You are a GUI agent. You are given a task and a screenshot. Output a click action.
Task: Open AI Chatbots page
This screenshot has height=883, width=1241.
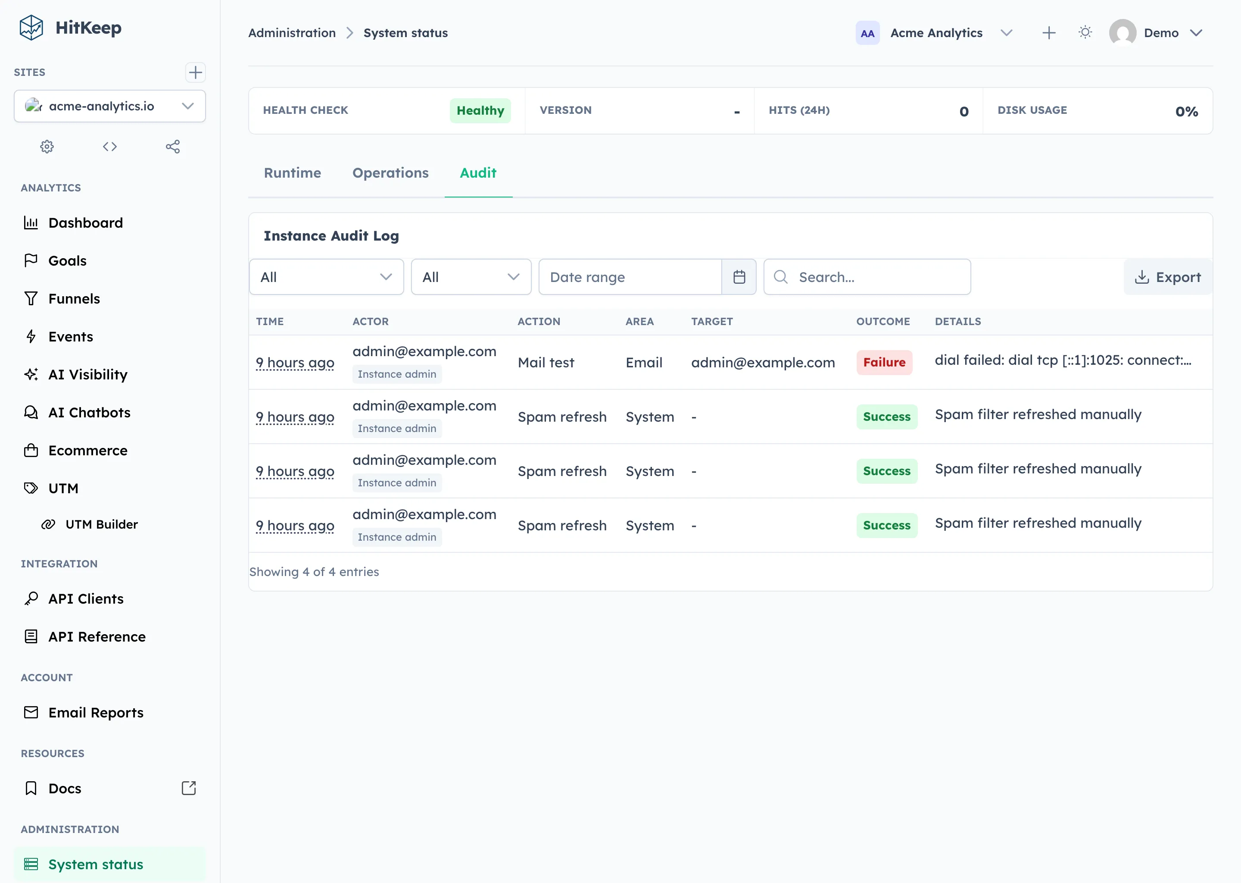110,413
